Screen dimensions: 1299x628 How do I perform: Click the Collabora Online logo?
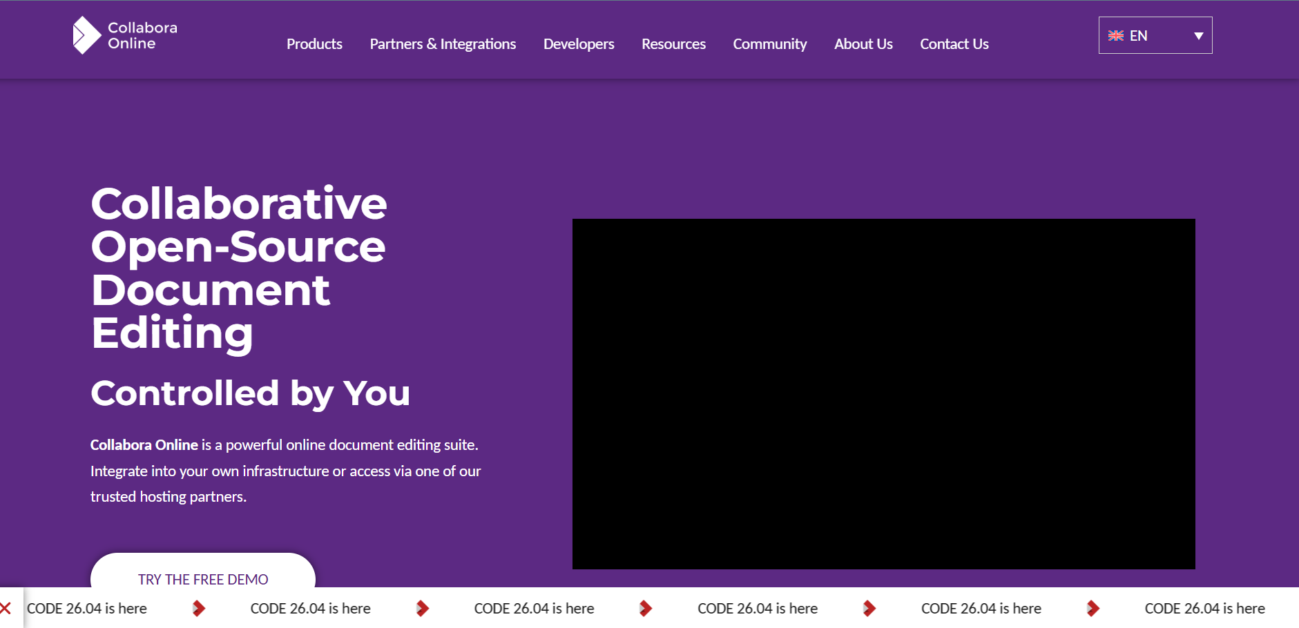(125, 35)
